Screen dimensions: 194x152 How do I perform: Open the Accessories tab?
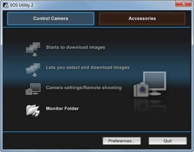click(x=142, y=19)
